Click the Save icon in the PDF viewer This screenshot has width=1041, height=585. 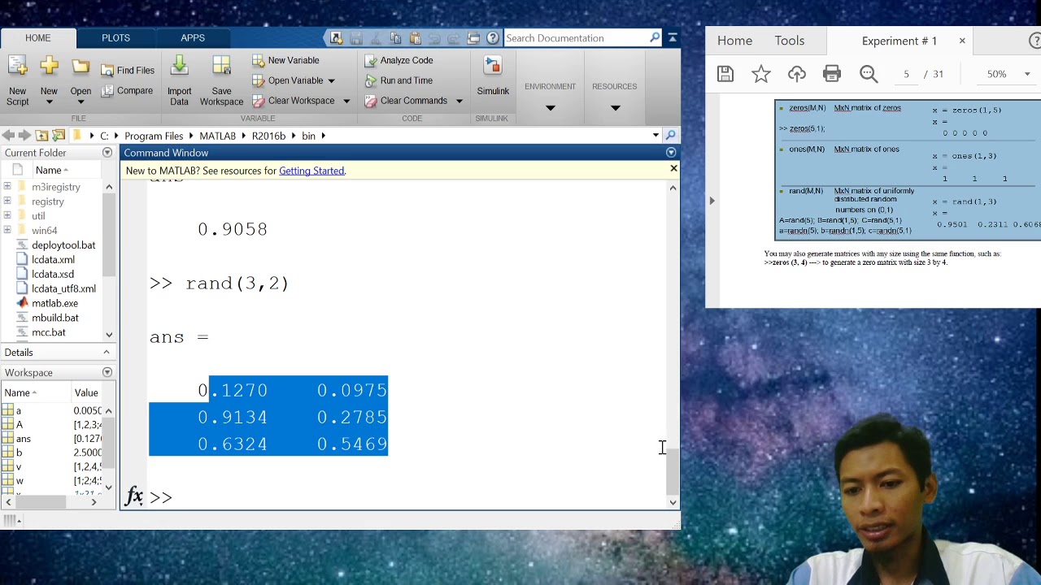point(725,74)
